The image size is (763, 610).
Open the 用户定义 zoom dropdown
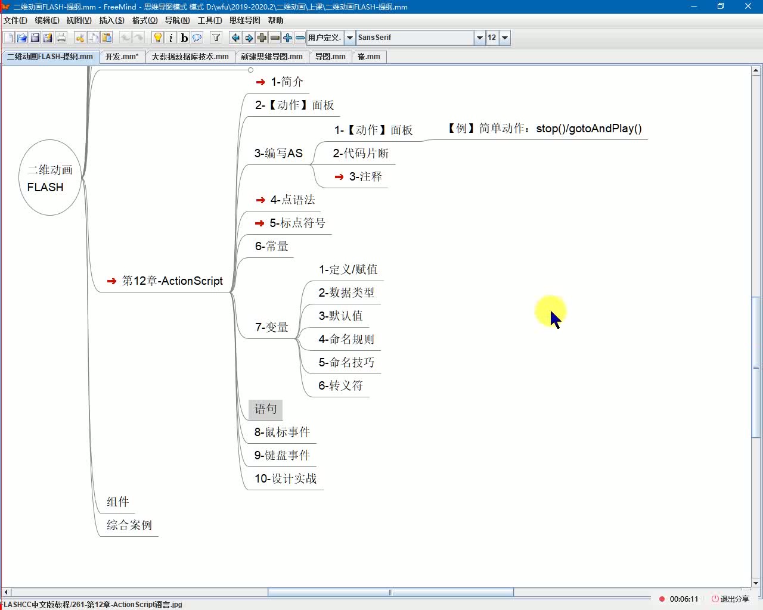pos(349,38)
